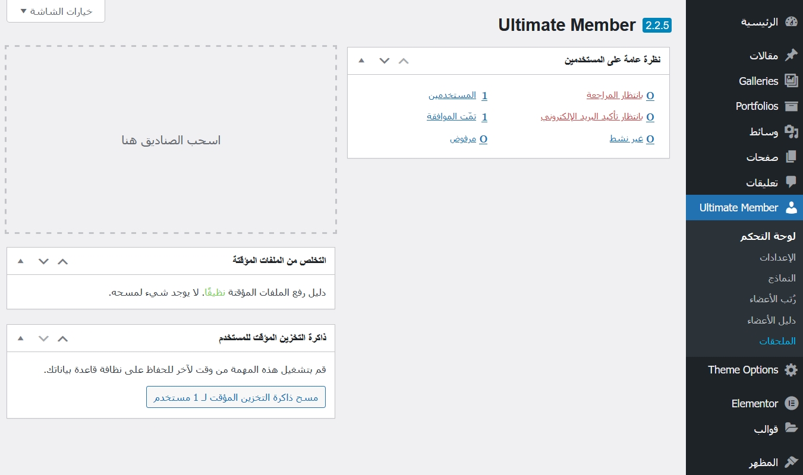The image size is (803, 475).
Task: Click the count beside بانتظار المراجعة
Action: coord(650,96)
